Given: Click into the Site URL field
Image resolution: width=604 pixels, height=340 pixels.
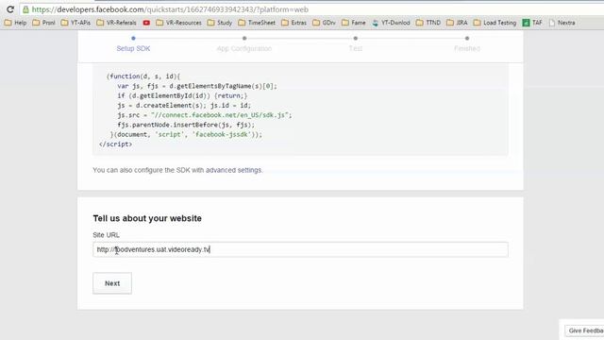Looking at the screenshot, I should click(x=300, y=249).
